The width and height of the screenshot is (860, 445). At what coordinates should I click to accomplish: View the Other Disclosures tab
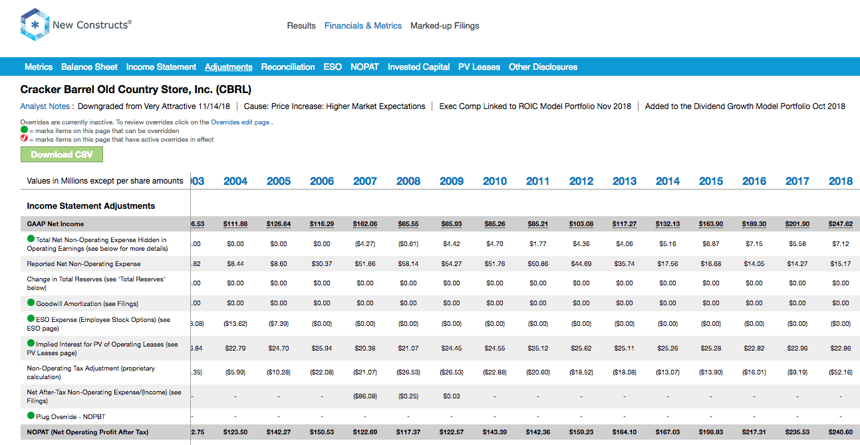point(543,67)
